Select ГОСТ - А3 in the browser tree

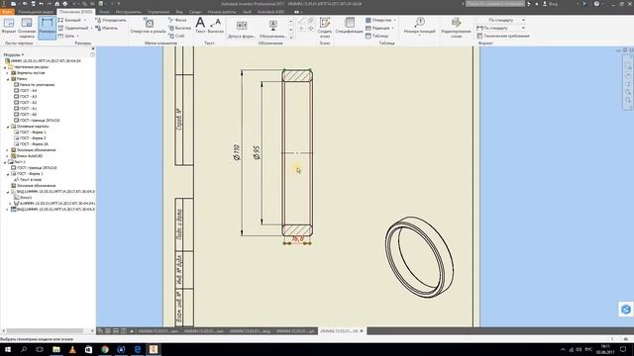(26, 97)
